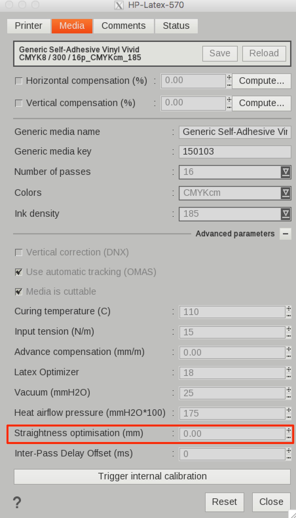Open the Number of passes dropdown
This screenshot has height=518, width=296.
tap(286, 172)
